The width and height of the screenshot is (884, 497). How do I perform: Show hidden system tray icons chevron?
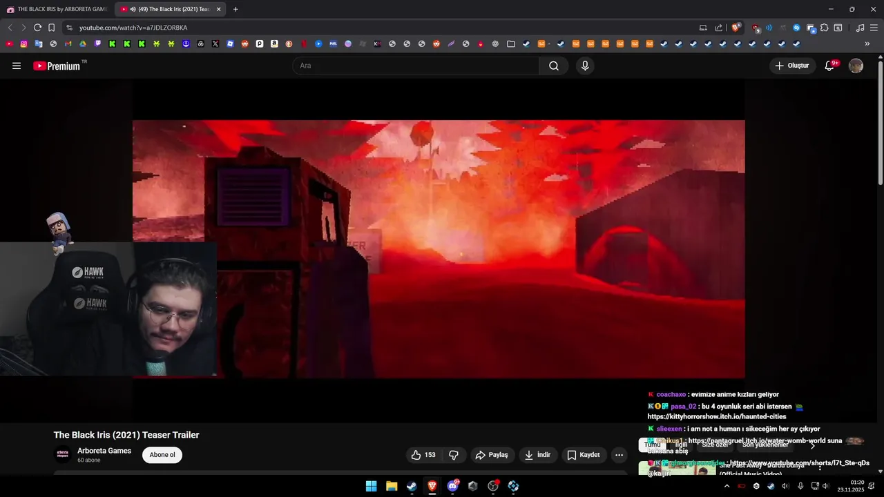coord(727,486)
